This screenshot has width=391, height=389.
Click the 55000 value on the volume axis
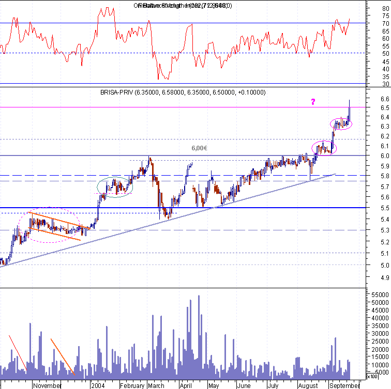pos(380,294)
